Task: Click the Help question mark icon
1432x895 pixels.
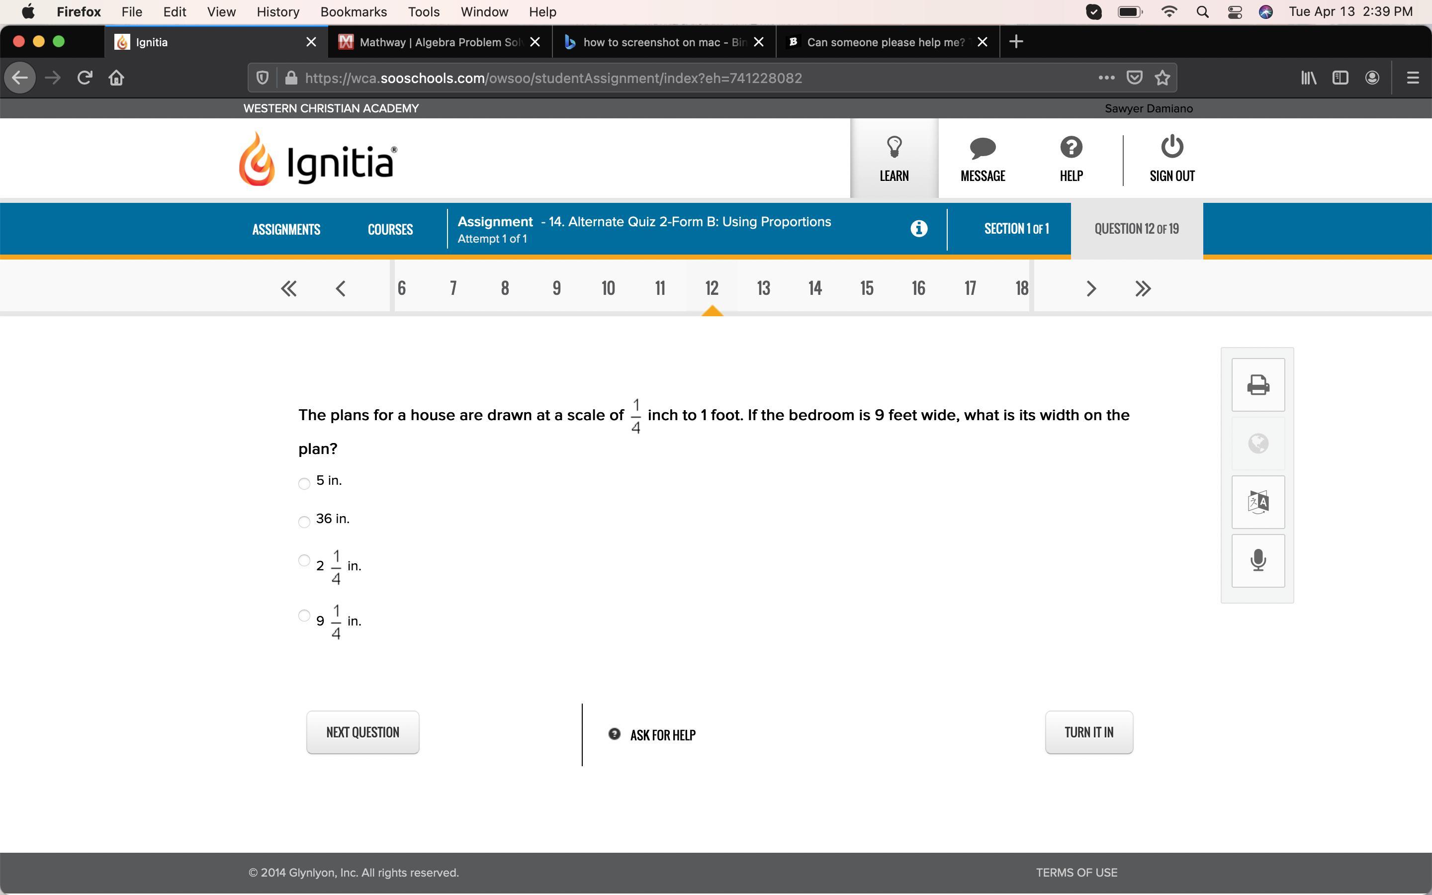Action: [x=1071, y=147]
